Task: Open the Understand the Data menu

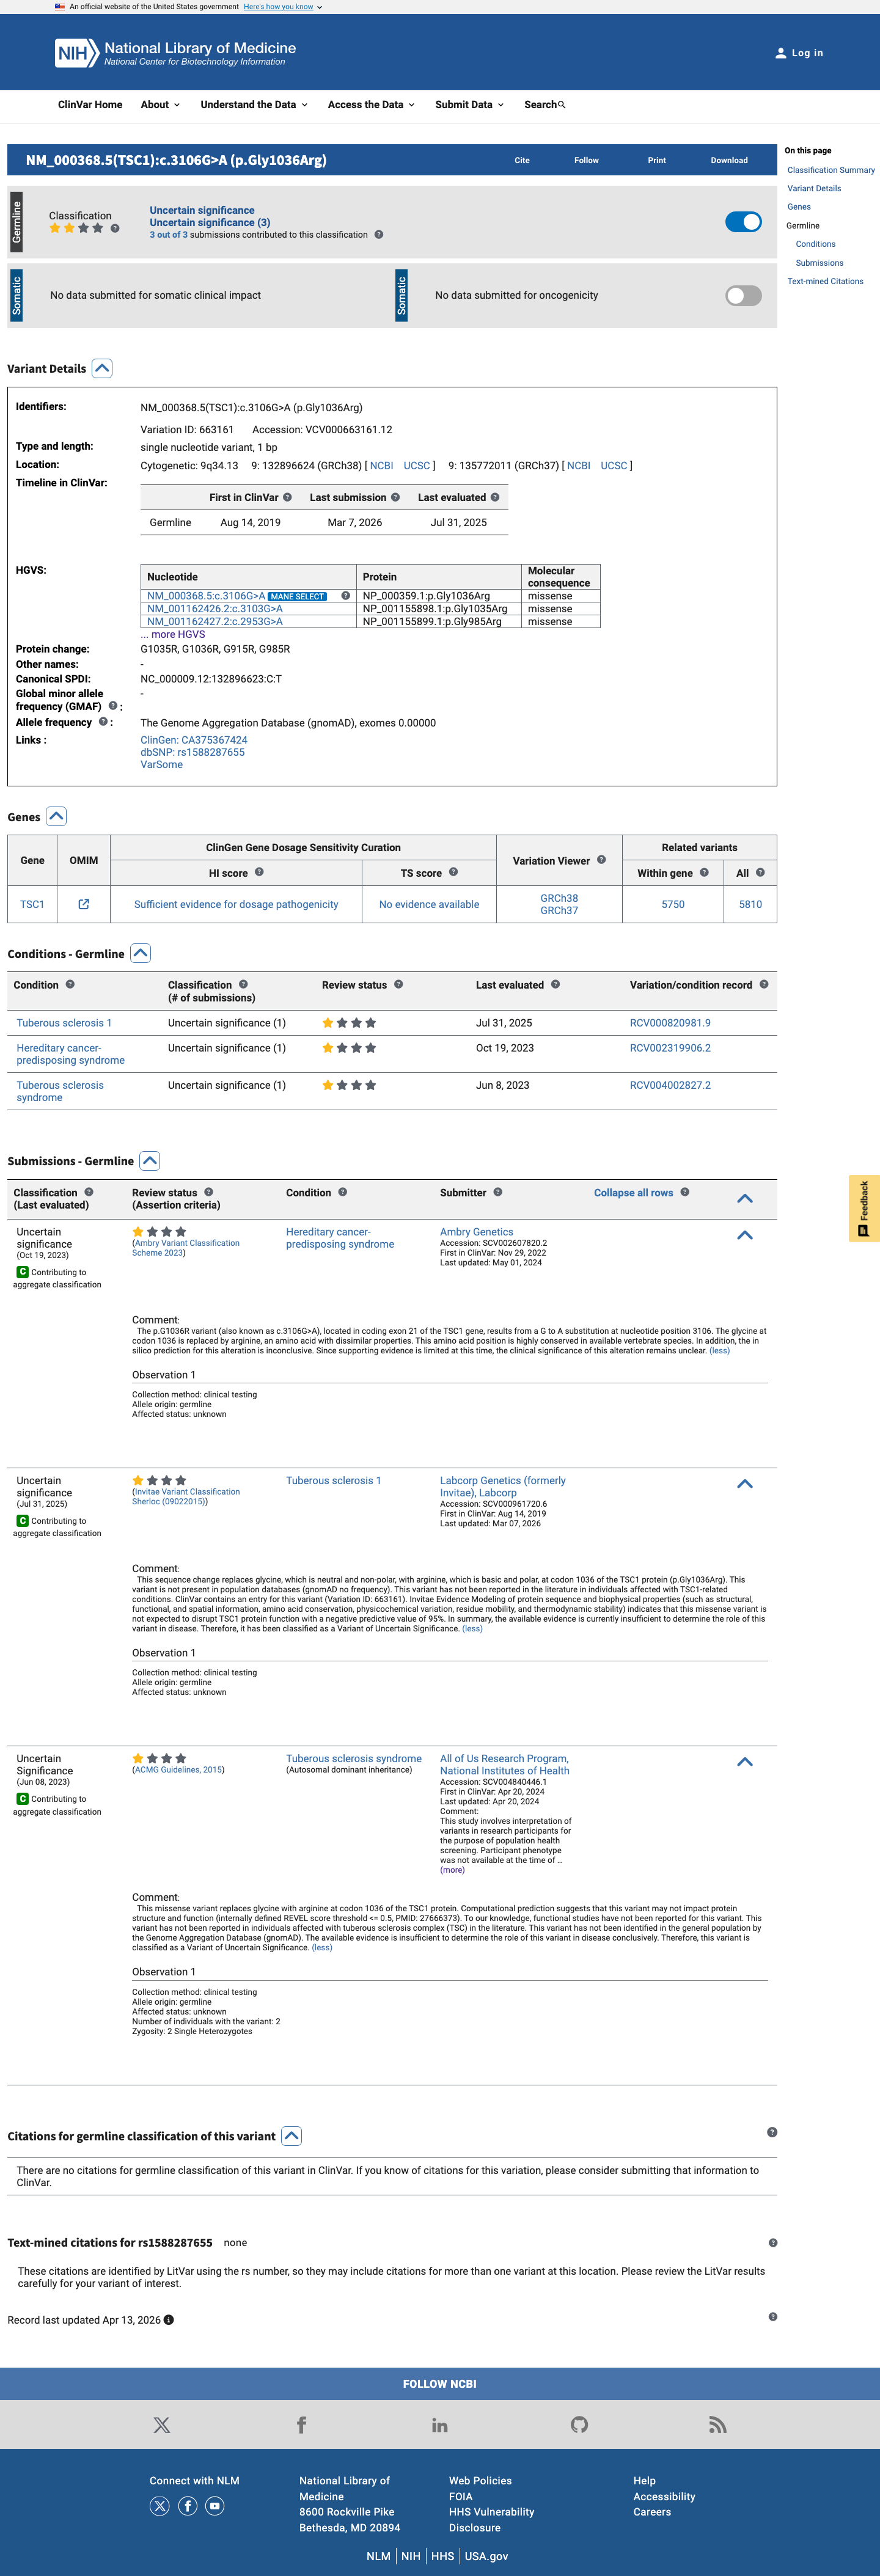Action: [x=254, y=105]
